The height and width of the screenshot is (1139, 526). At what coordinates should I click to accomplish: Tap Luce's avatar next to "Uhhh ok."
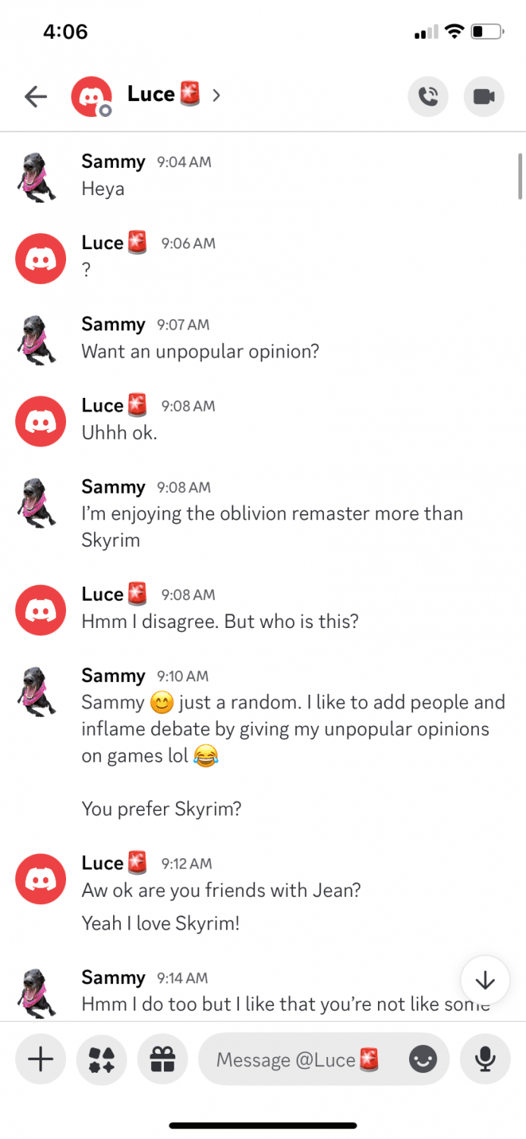pyautogui.click(x=40, y=421)
